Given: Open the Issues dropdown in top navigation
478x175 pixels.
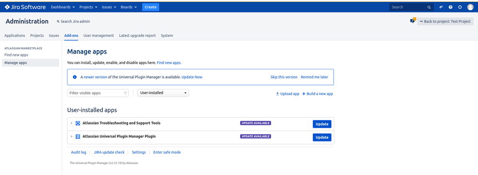Looking at the screenshot, I should 109,7.
